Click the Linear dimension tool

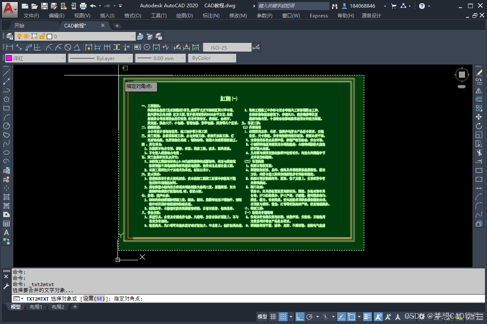coord(10,48)
